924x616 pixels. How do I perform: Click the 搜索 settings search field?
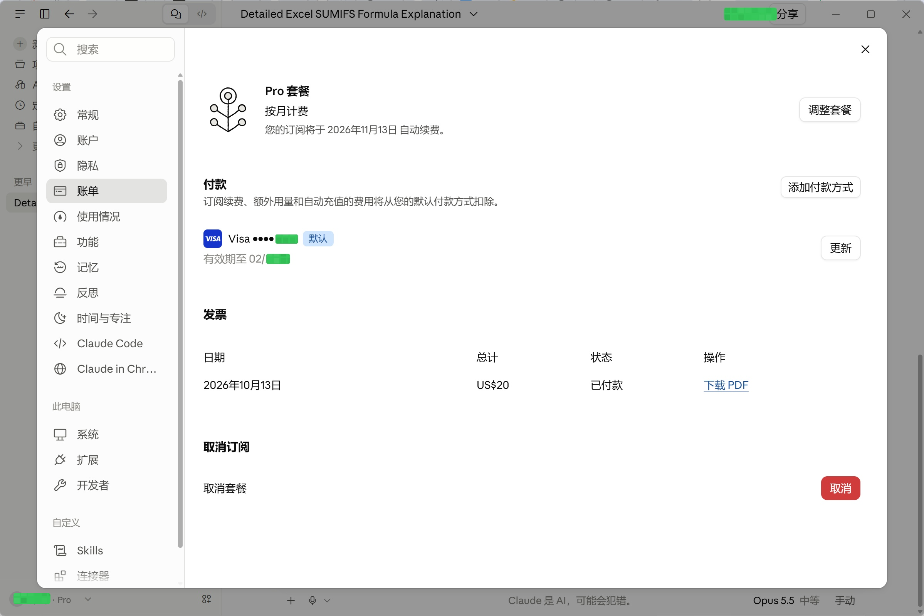[111, 49]
